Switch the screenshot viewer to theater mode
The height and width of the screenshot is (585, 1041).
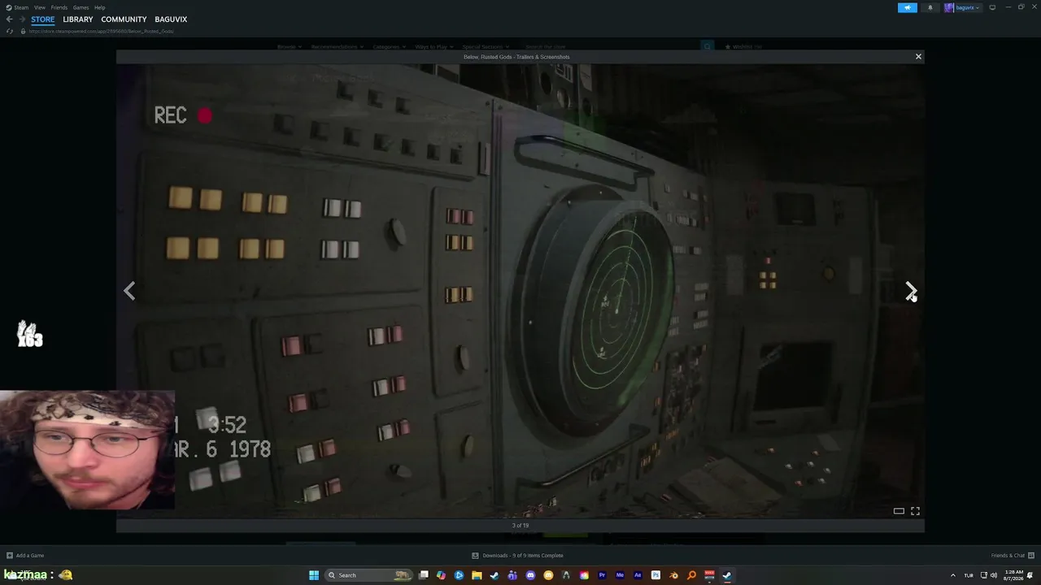(x=899, y=511)
